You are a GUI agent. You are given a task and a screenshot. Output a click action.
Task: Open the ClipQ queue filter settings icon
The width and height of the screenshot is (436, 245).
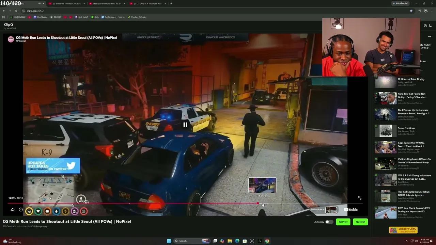[430, 26]
